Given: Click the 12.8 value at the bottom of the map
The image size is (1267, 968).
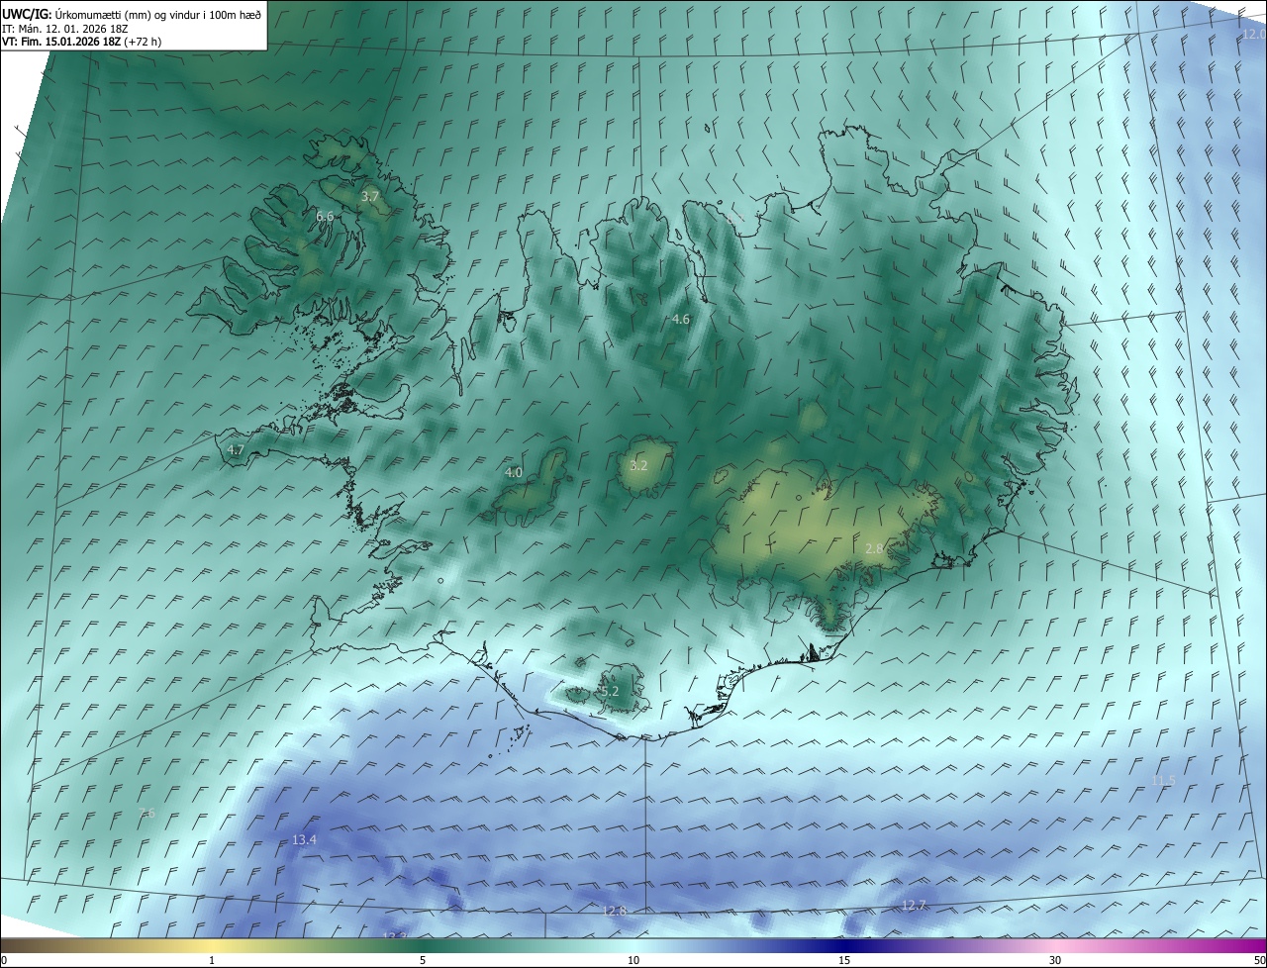Looking at the screenshot, I should pos(615,911).
